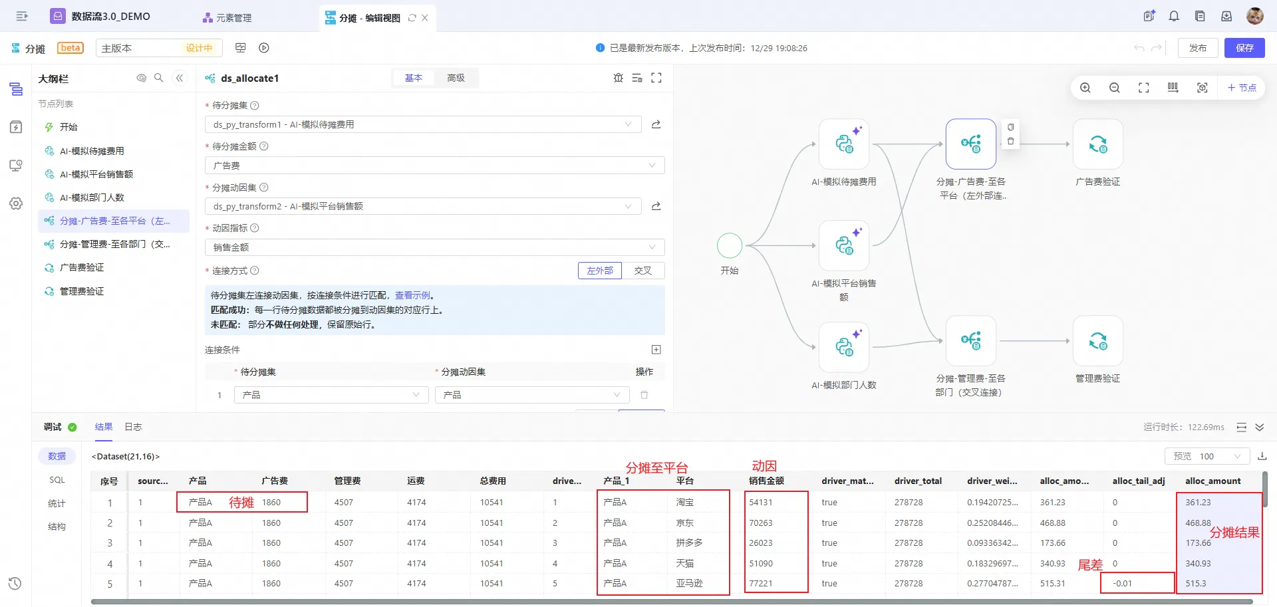
Task: Open the preview row count dropdown
Action: point(1206,456)
